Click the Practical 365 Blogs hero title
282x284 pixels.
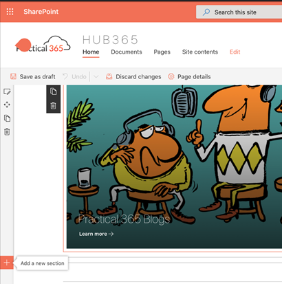point(124,219)
